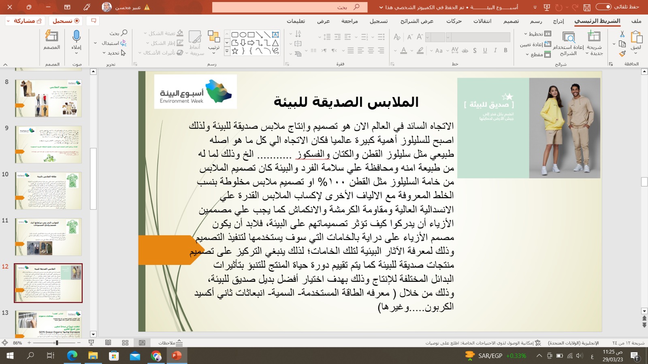Open the Designer (المصمم) pane
Screen dimensions: 648x364
[52, 39]
